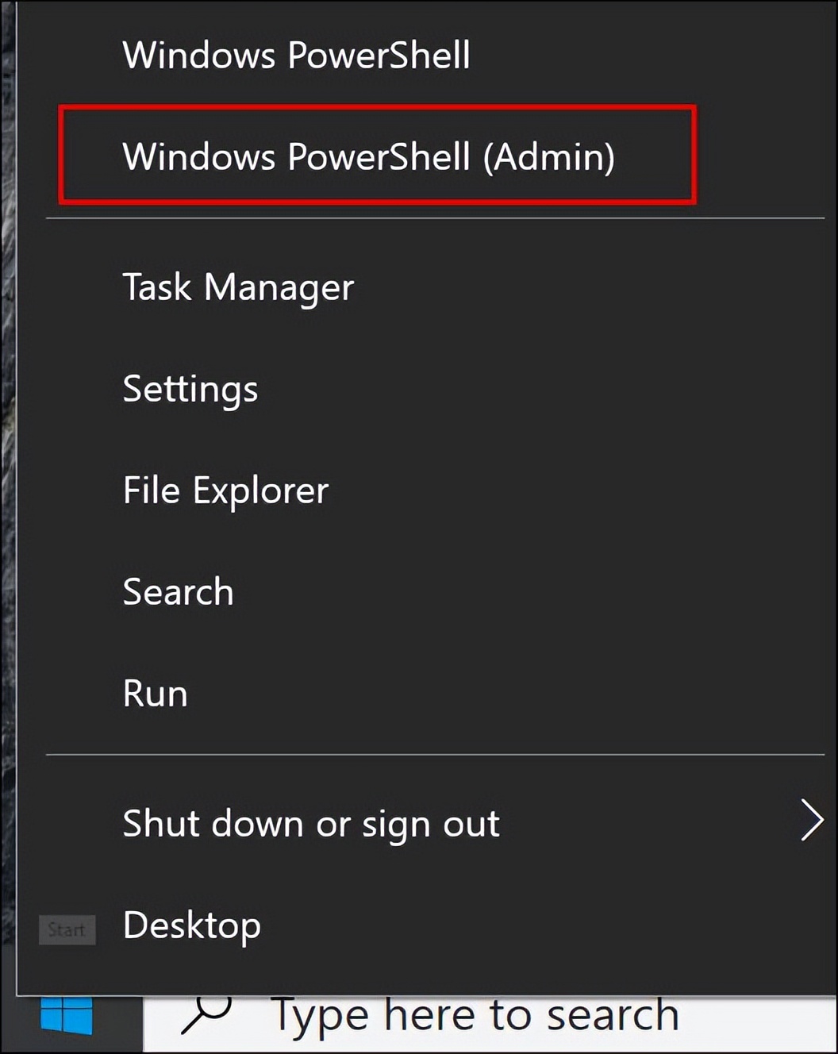Open Task Manager from the menu
This screenshot has width=838, height=1054.
pyautogui.click(x=237, y=287)
